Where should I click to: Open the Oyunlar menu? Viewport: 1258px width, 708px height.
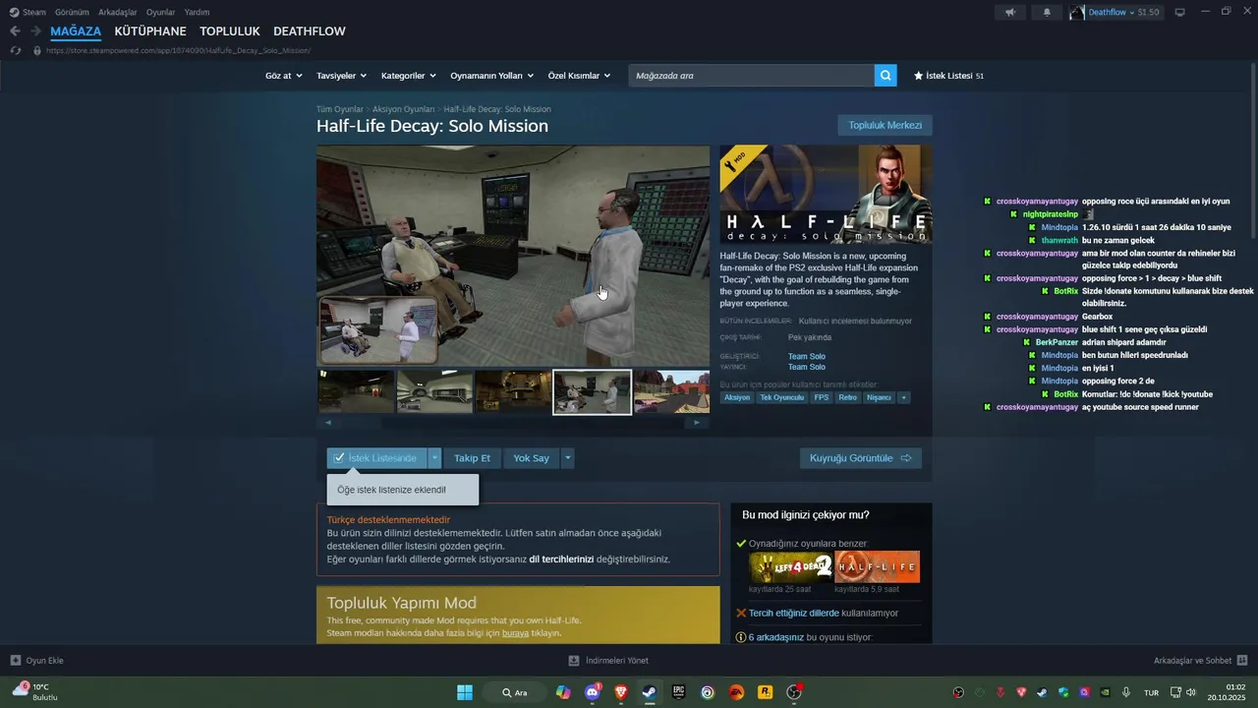click(x=161, y=12)
